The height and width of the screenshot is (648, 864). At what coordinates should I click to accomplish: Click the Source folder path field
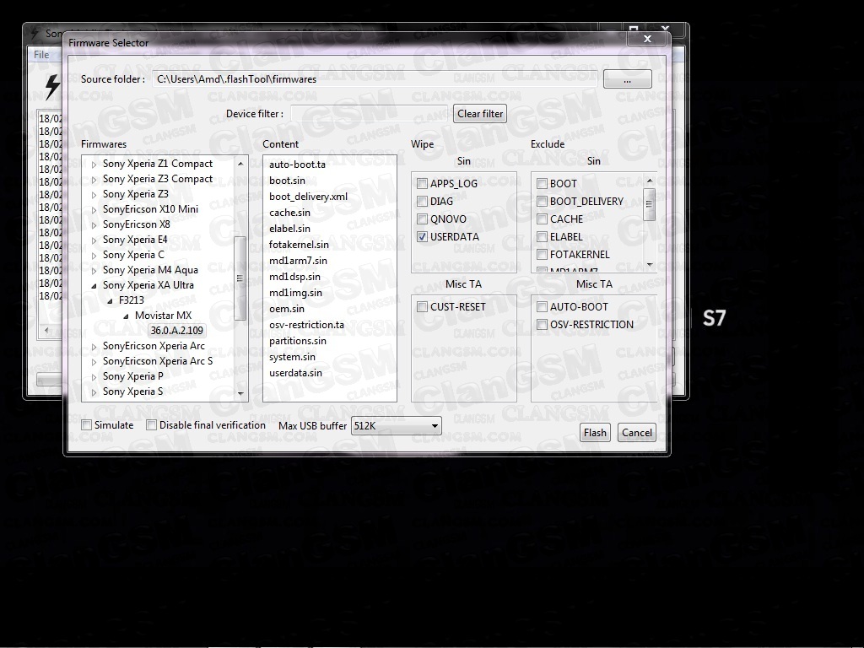pos(375,79)
